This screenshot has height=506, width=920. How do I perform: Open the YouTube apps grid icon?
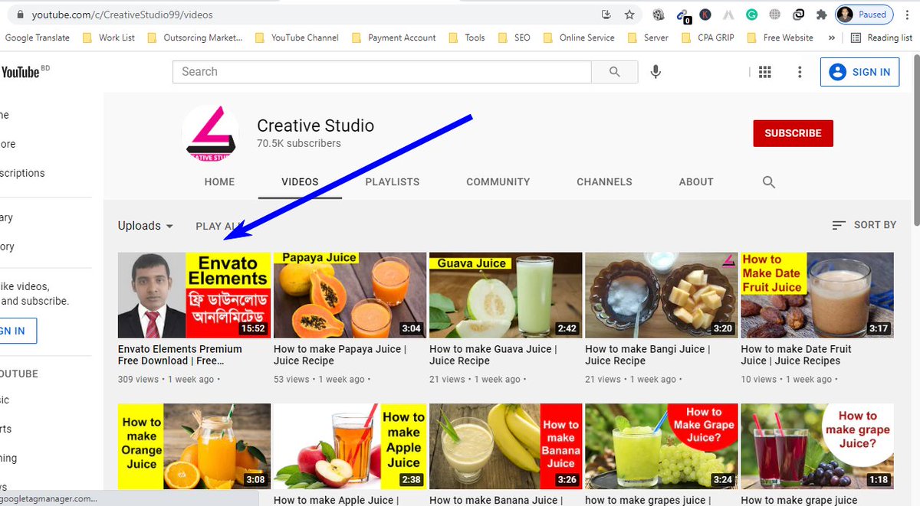(x=764, y=72)
